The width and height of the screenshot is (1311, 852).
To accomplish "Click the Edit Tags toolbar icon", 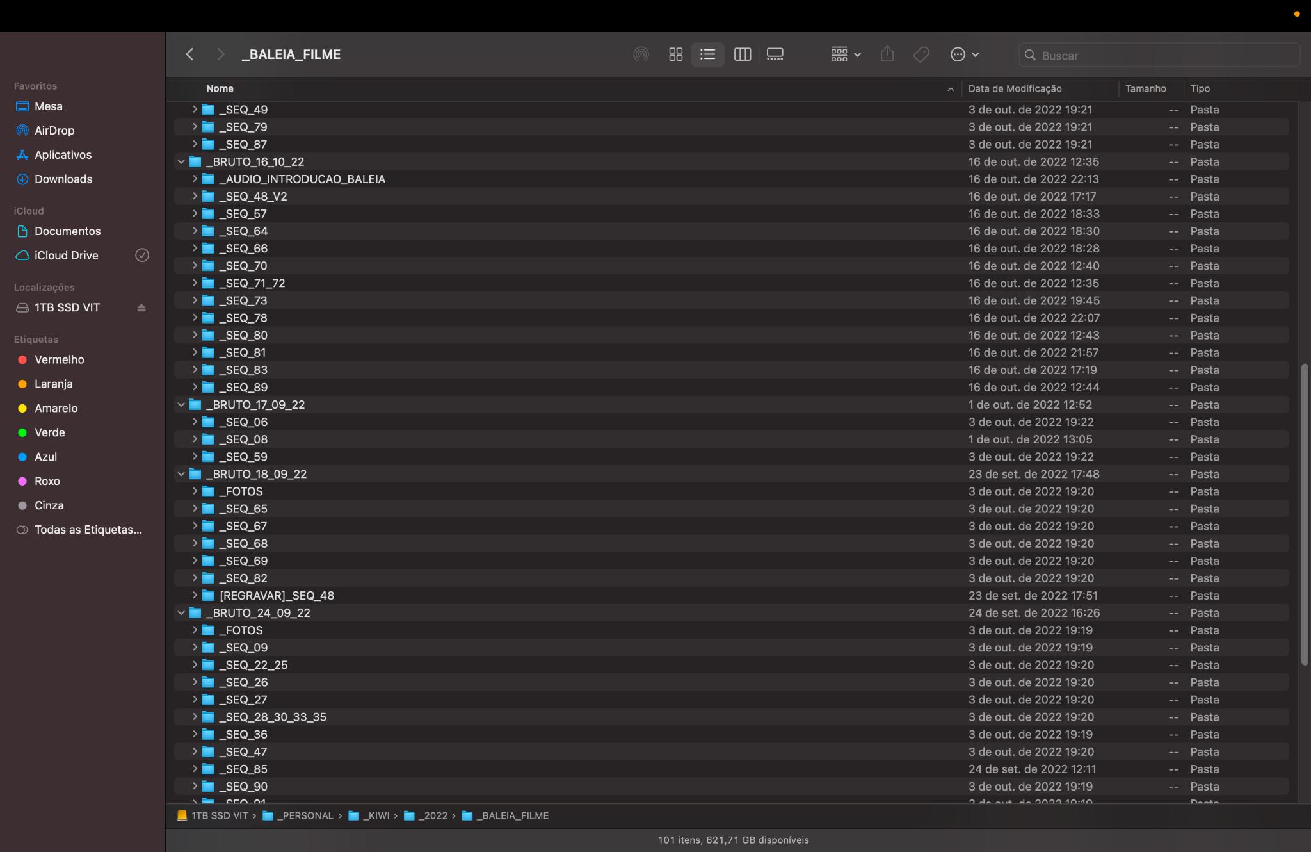I will click(921, 54).
